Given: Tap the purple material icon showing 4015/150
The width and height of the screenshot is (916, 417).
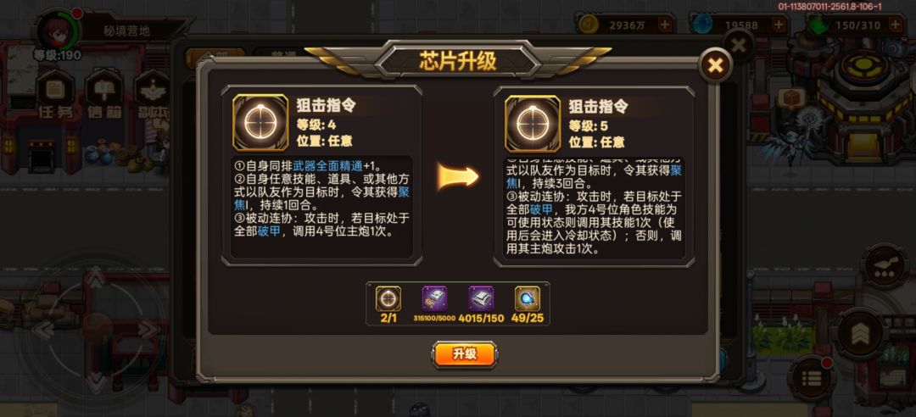Looking at the screenshot, I should point(481,297).
